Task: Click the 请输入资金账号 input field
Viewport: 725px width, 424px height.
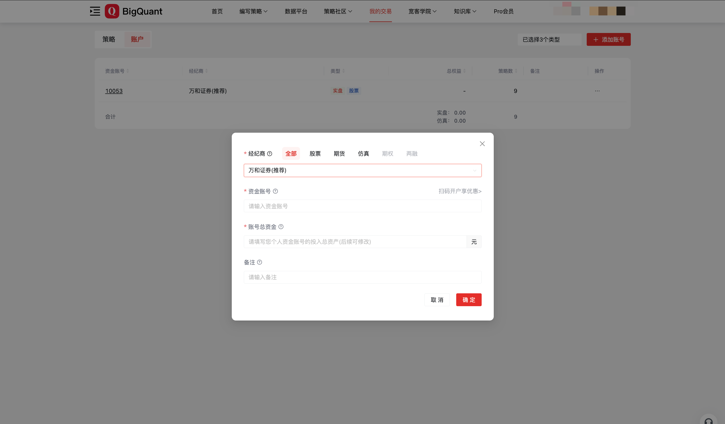Action: pyautogui.click(x=362, y=206)
